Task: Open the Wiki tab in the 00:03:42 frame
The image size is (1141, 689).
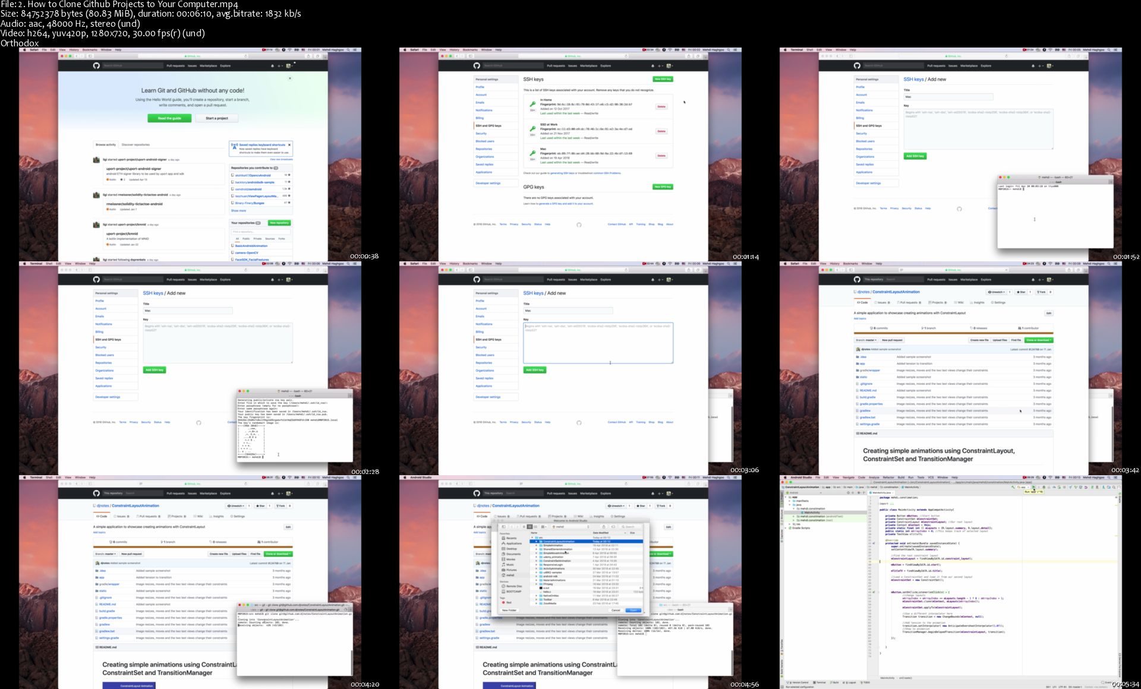Action: click(x=959, y=302)
